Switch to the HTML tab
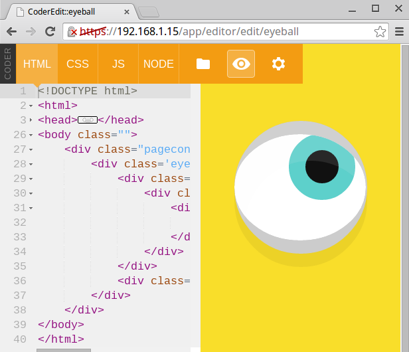 37,64
